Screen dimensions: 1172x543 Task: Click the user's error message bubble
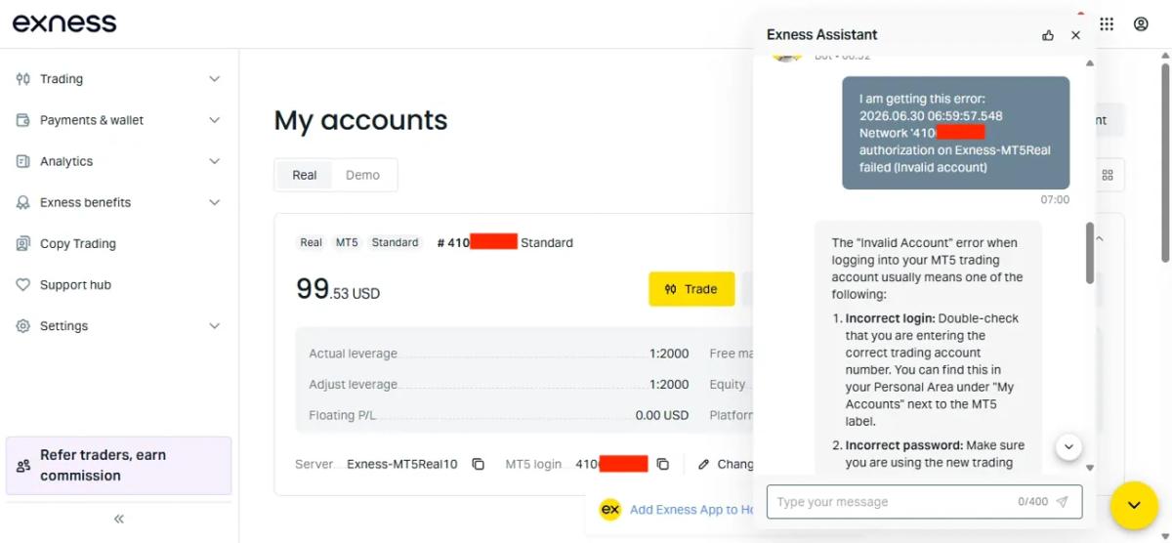coord(956,133)
